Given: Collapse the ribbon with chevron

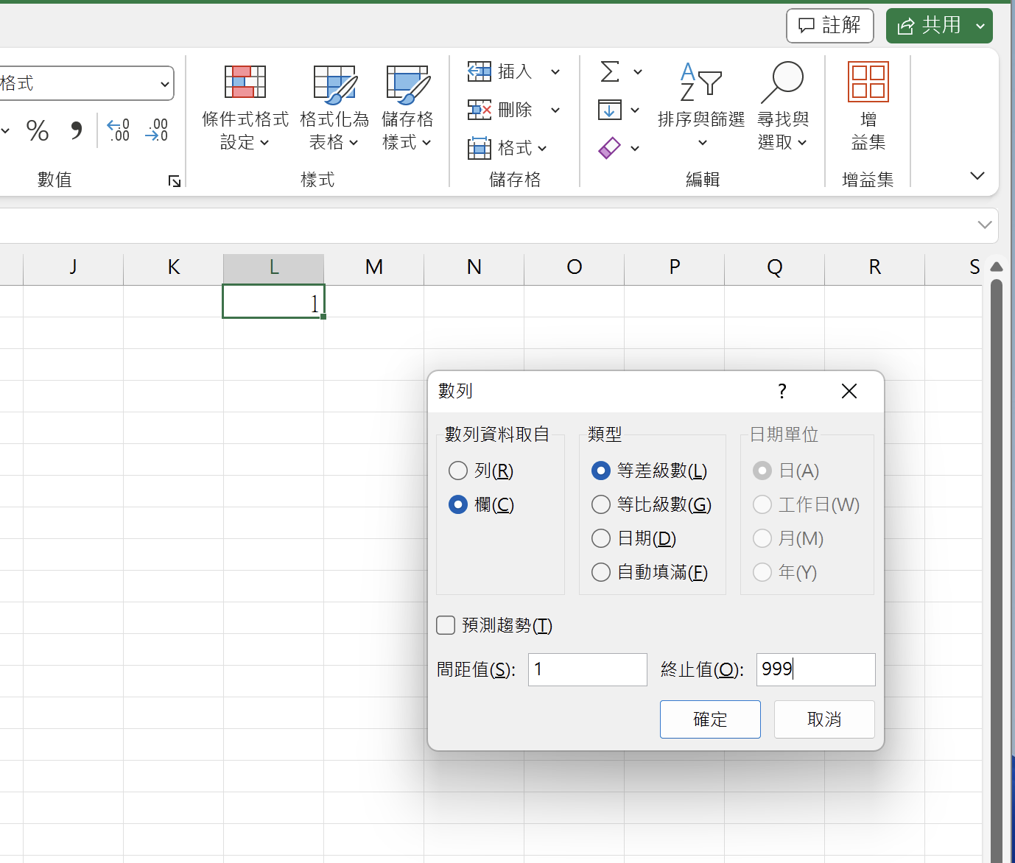Looking at the screenshot, I should point(977,176).
